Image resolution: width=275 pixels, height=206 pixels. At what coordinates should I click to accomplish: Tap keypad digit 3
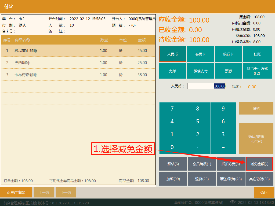point(223,134)
